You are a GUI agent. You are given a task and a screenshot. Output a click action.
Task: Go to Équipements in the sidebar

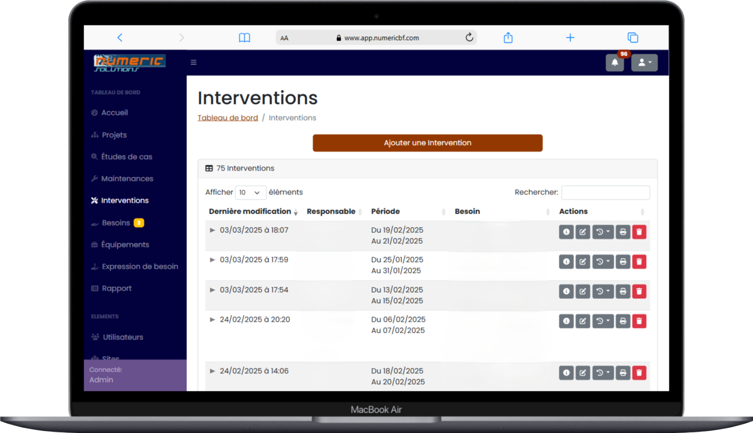125,245
